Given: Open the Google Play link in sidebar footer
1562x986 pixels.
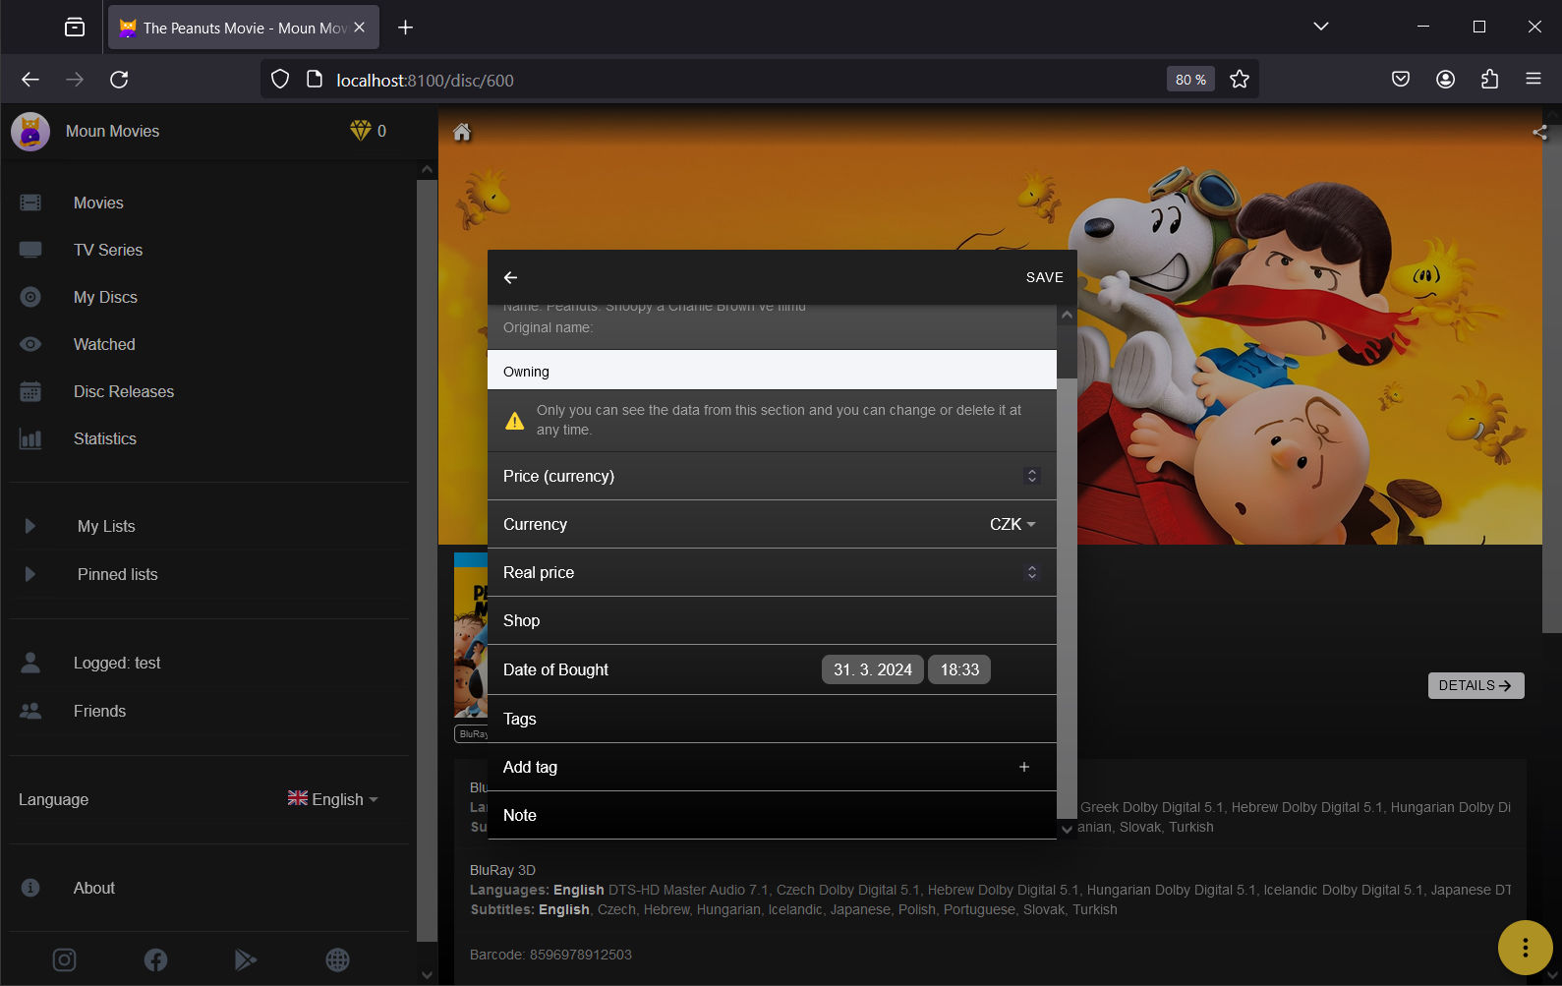Looking at the screenshot, I should click(x=246, y=959).
